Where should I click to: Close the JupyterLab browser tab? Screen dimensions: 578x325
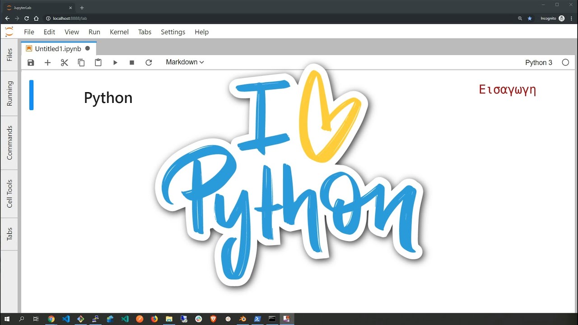tap(70, 8)
